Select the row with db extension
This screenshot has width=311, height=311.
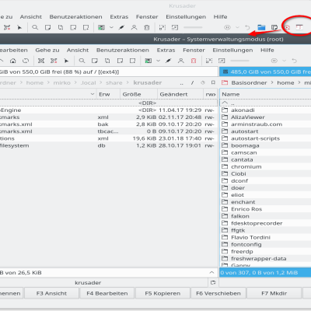coord(109,145)
